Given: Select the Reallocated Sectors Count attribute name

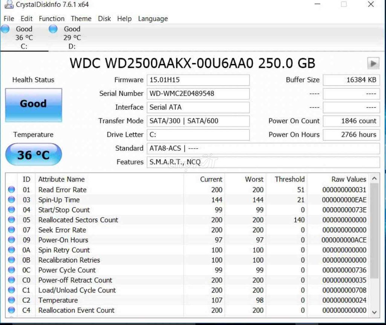Looking at the screenshot, I should click(x=78, y=220).
